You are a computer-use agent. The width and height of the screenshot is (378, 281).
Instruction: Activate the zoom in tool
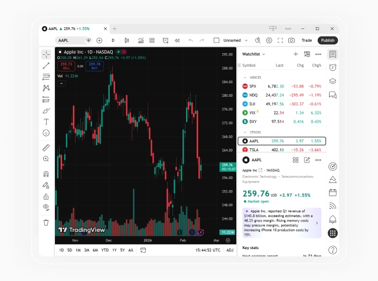tap(46, 159)
